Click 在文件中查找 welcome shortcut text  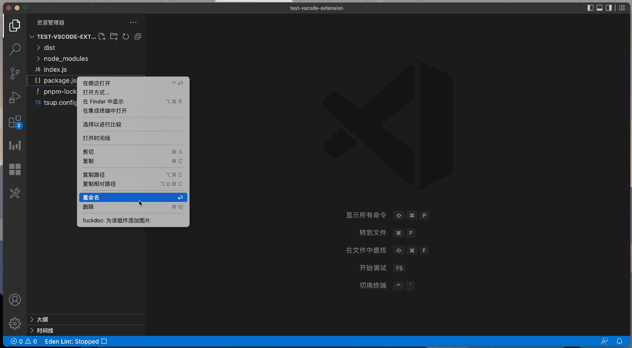[x=366, y=250]
